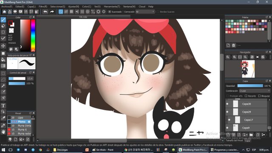Open the Combinación blend mode dropdown
The image size is (272, 153).
[255, 91]
